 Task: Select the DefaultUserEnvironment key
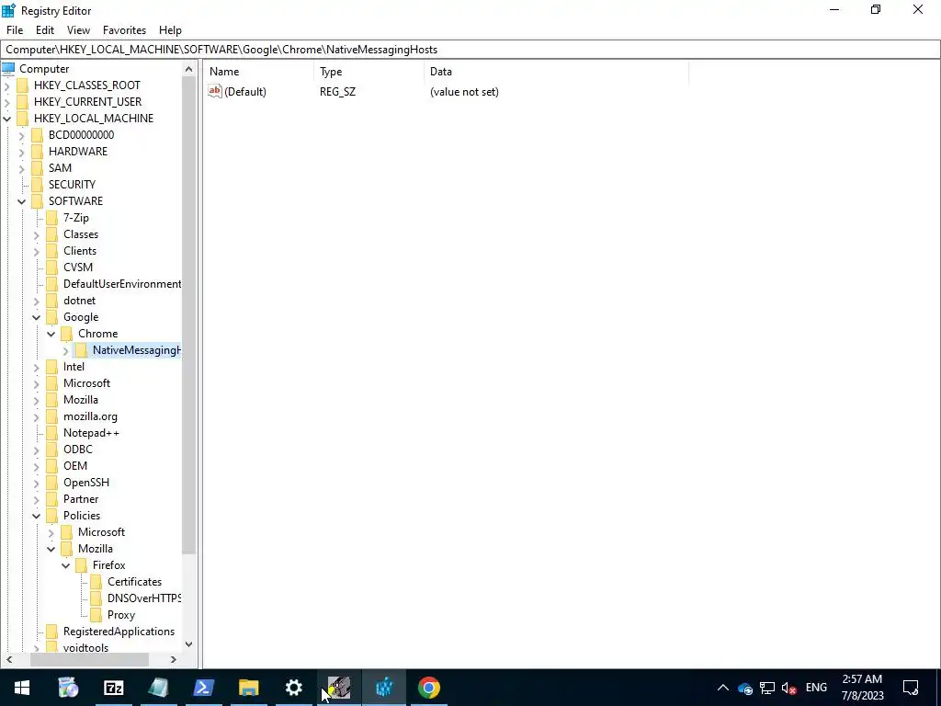[122, 284]
